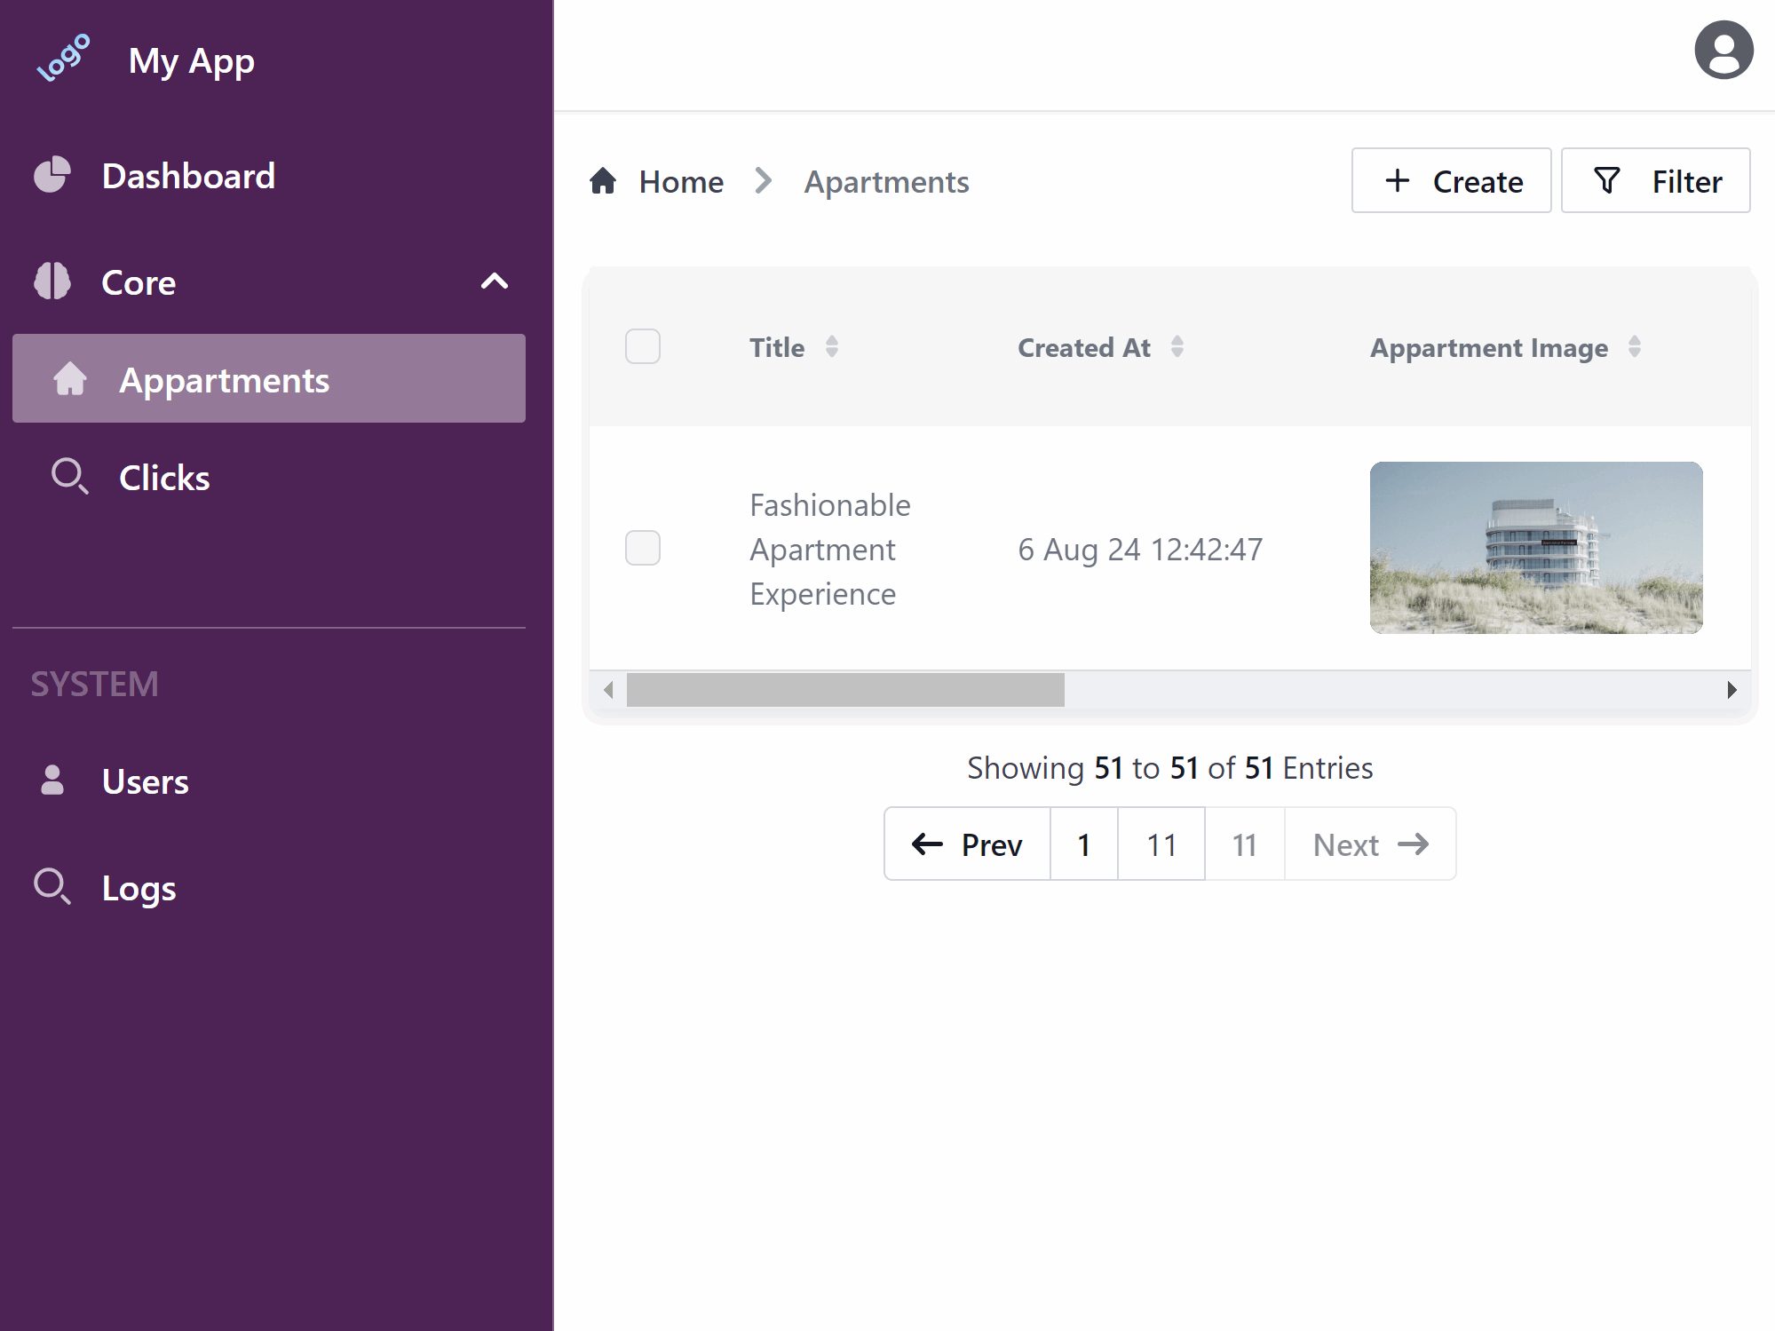Click the Create button

tap(1451, 181)
